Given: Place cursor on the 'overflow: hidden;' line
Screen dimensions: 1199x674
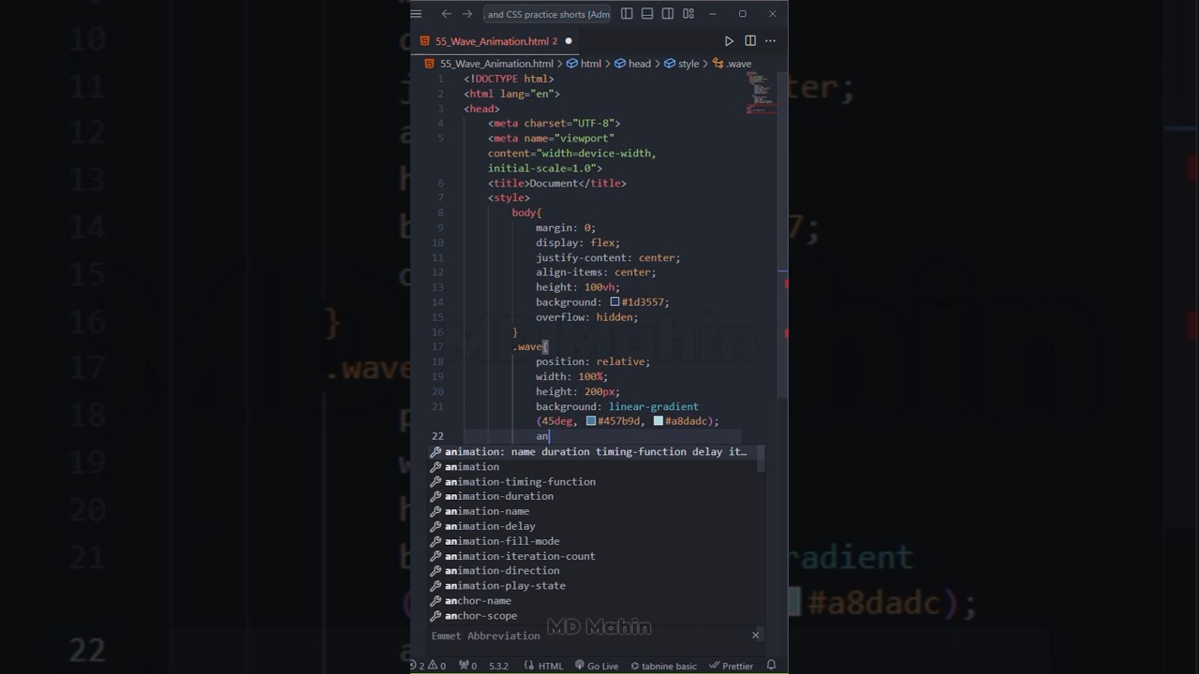Looking at the screenshot, I should pyautogui.click(x=586, y=317).
